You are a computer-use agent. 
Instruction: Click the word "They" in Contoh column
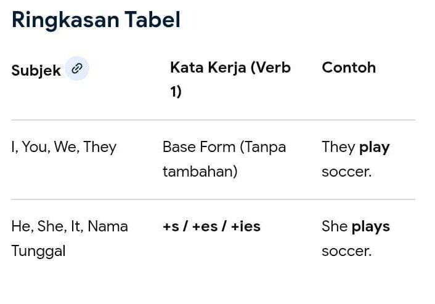click(x=338, y=148)
